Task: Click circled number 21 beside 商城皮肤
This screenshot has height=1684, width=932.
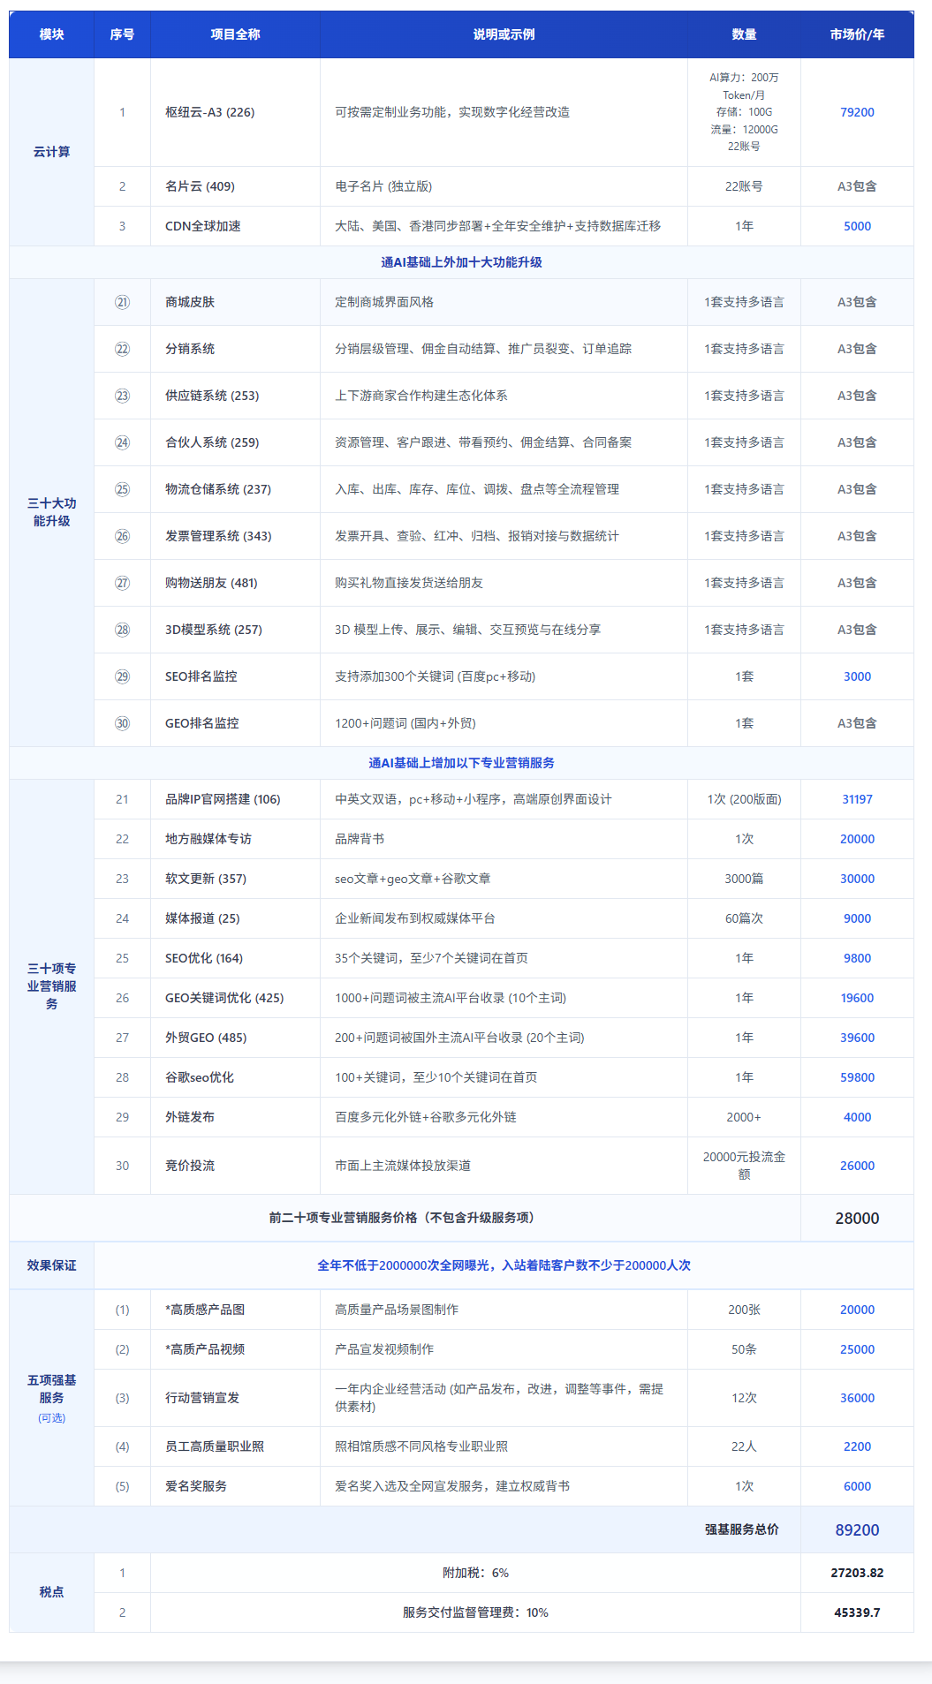Action: (x=122, y=302)
